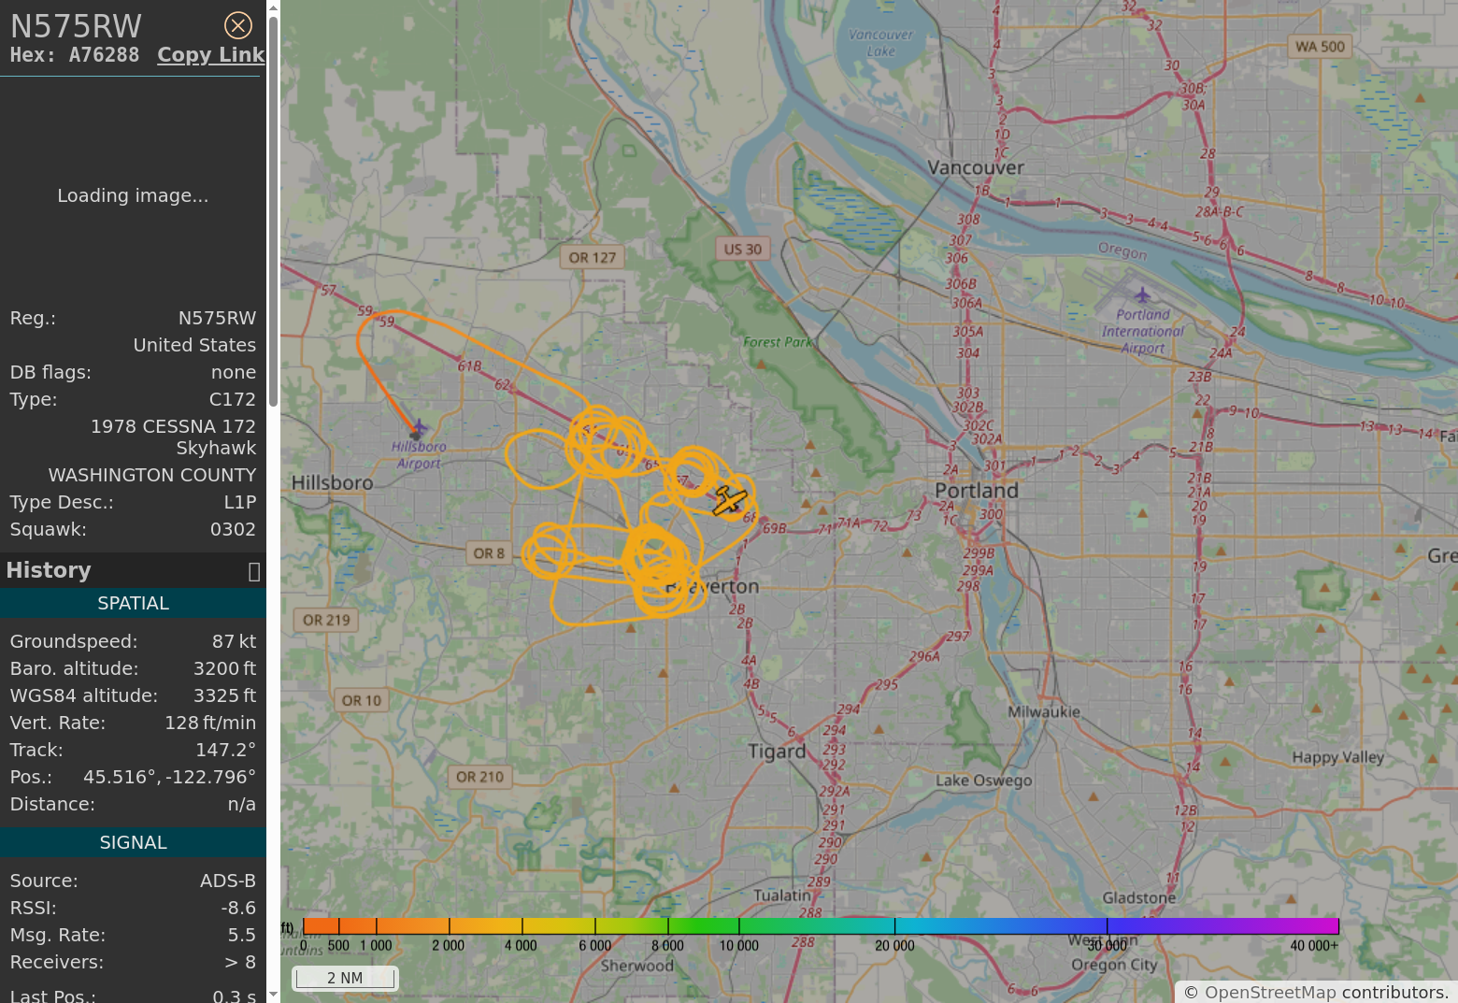Select the yellow Cessna aircraft icon on map
The width and height of the screenshot is (1458, 1003).
[729, 501]
